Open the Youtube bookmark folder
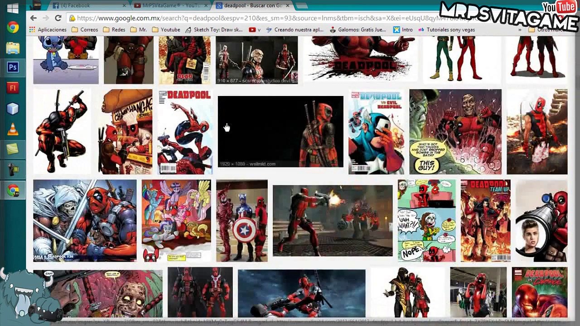 166,29
